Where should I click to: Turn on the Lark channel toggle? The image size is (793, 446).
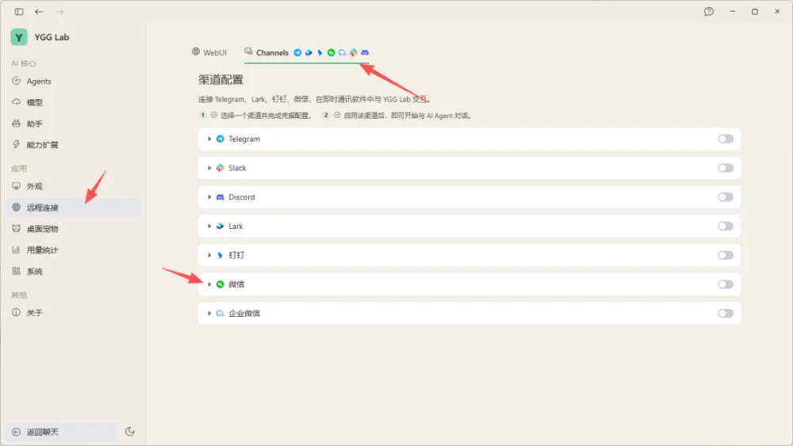point(726,226)
